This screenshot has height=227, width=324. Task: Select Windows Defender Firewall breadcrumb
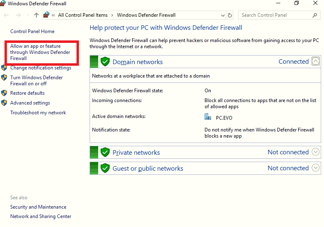(146, 15)
